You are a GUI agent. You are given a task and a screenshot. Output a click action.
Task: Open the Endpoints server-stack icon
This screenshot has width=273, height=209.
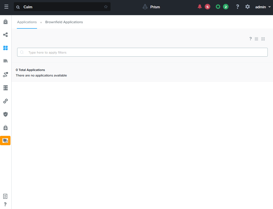coord(5,88)
